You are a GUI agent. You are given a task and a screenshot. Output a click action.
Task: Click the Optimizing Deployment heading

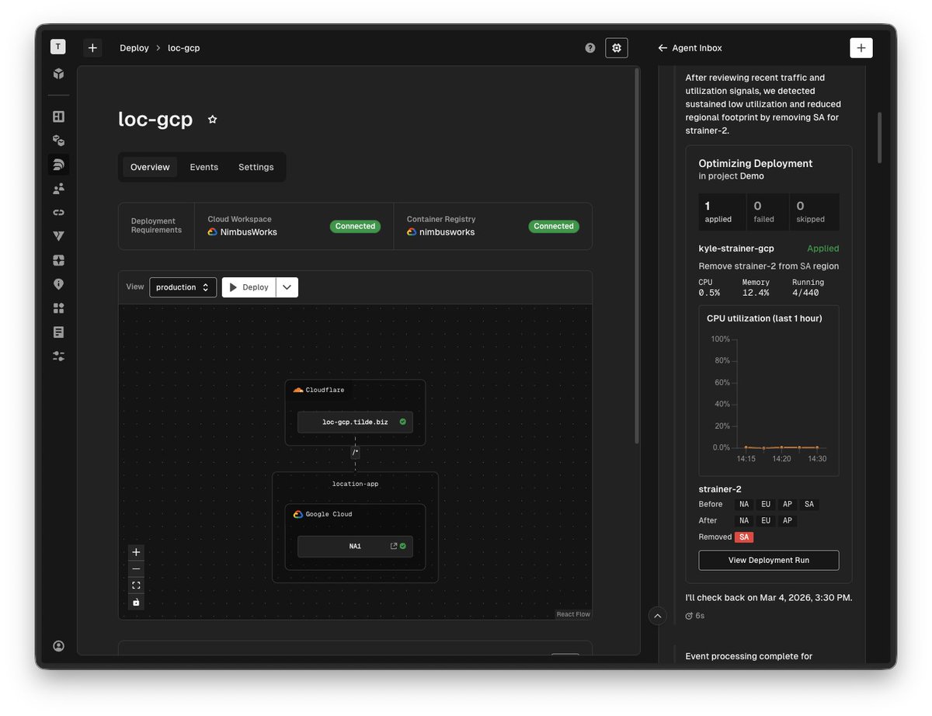click(x=756, y=163)
